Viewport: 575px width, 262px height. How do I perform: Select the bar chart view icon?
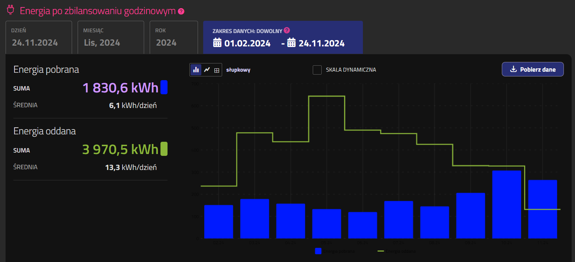tap(196, 70)
